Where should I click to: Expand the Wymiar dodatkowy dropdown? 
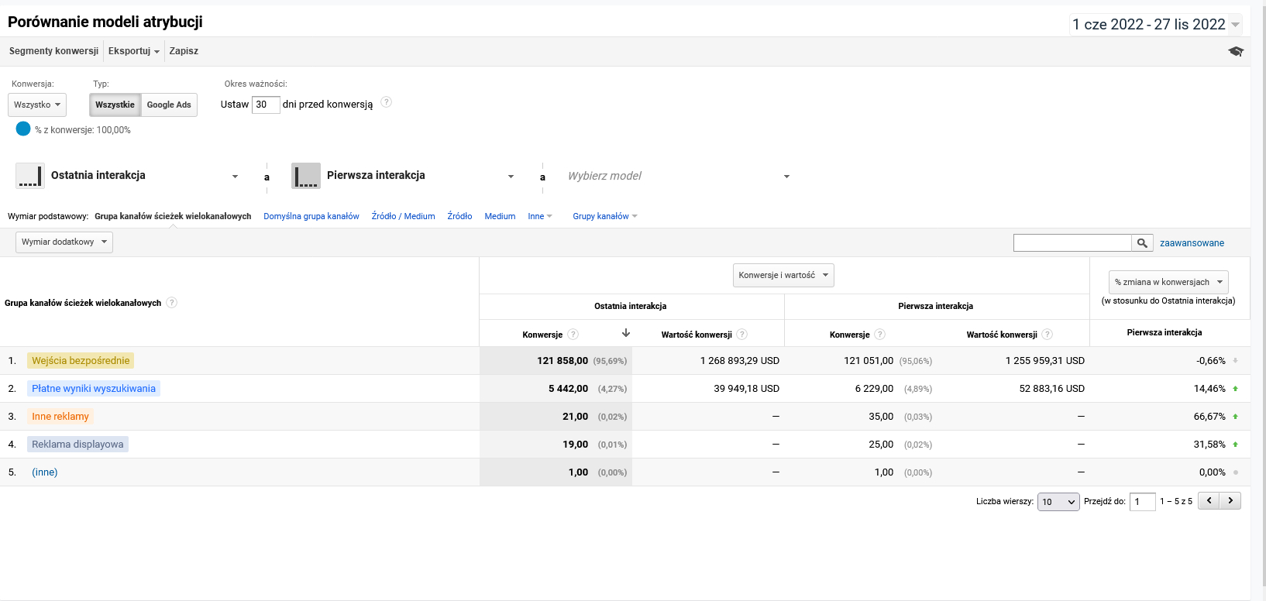coord(64,242)
